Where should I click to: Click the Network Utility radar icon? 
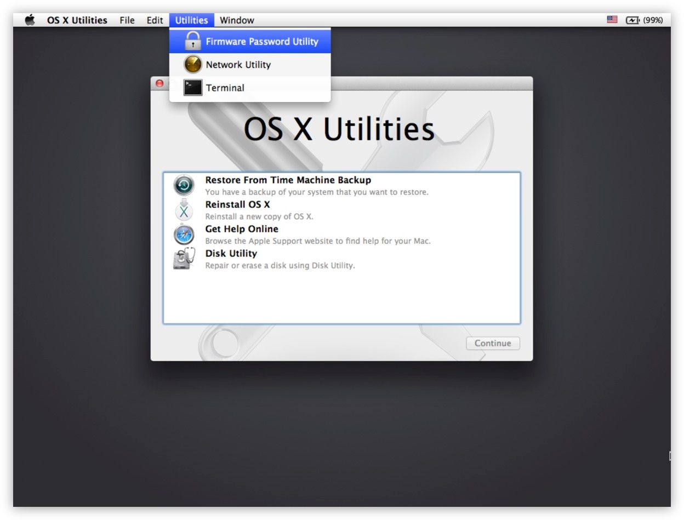[x=193, y=65]
